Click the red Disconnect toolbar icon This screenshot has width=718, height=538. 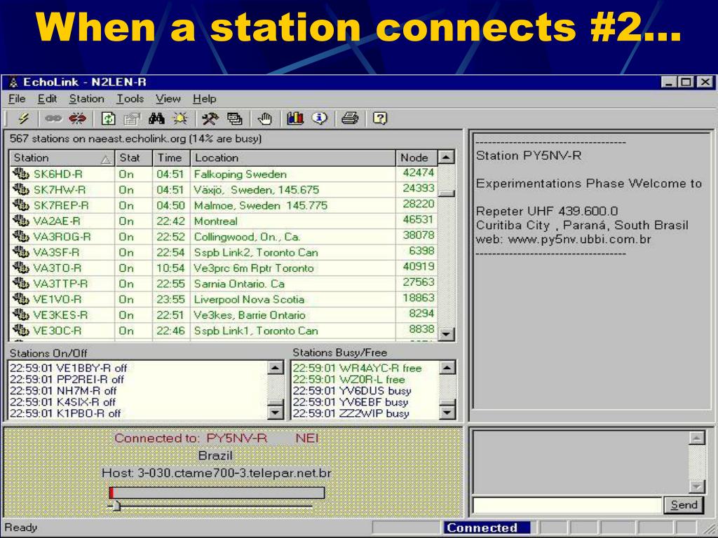tap(77, 119)
